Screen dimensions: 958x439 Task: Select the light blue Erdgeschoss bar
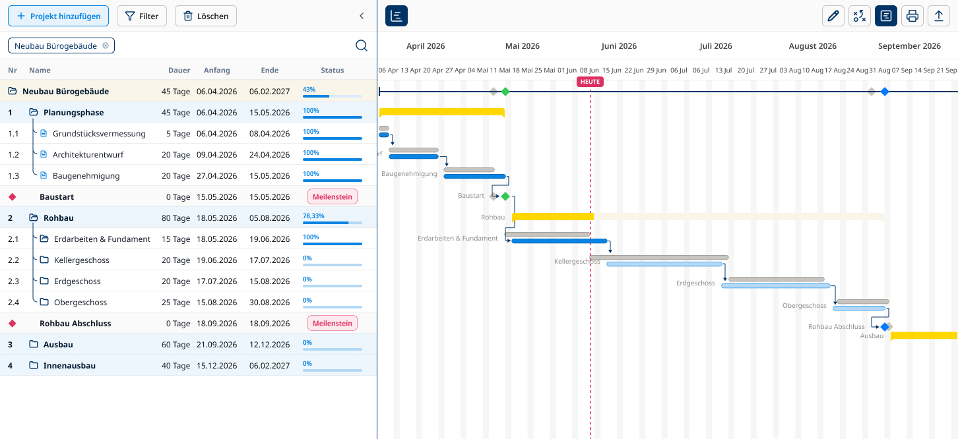pos(776,286)
